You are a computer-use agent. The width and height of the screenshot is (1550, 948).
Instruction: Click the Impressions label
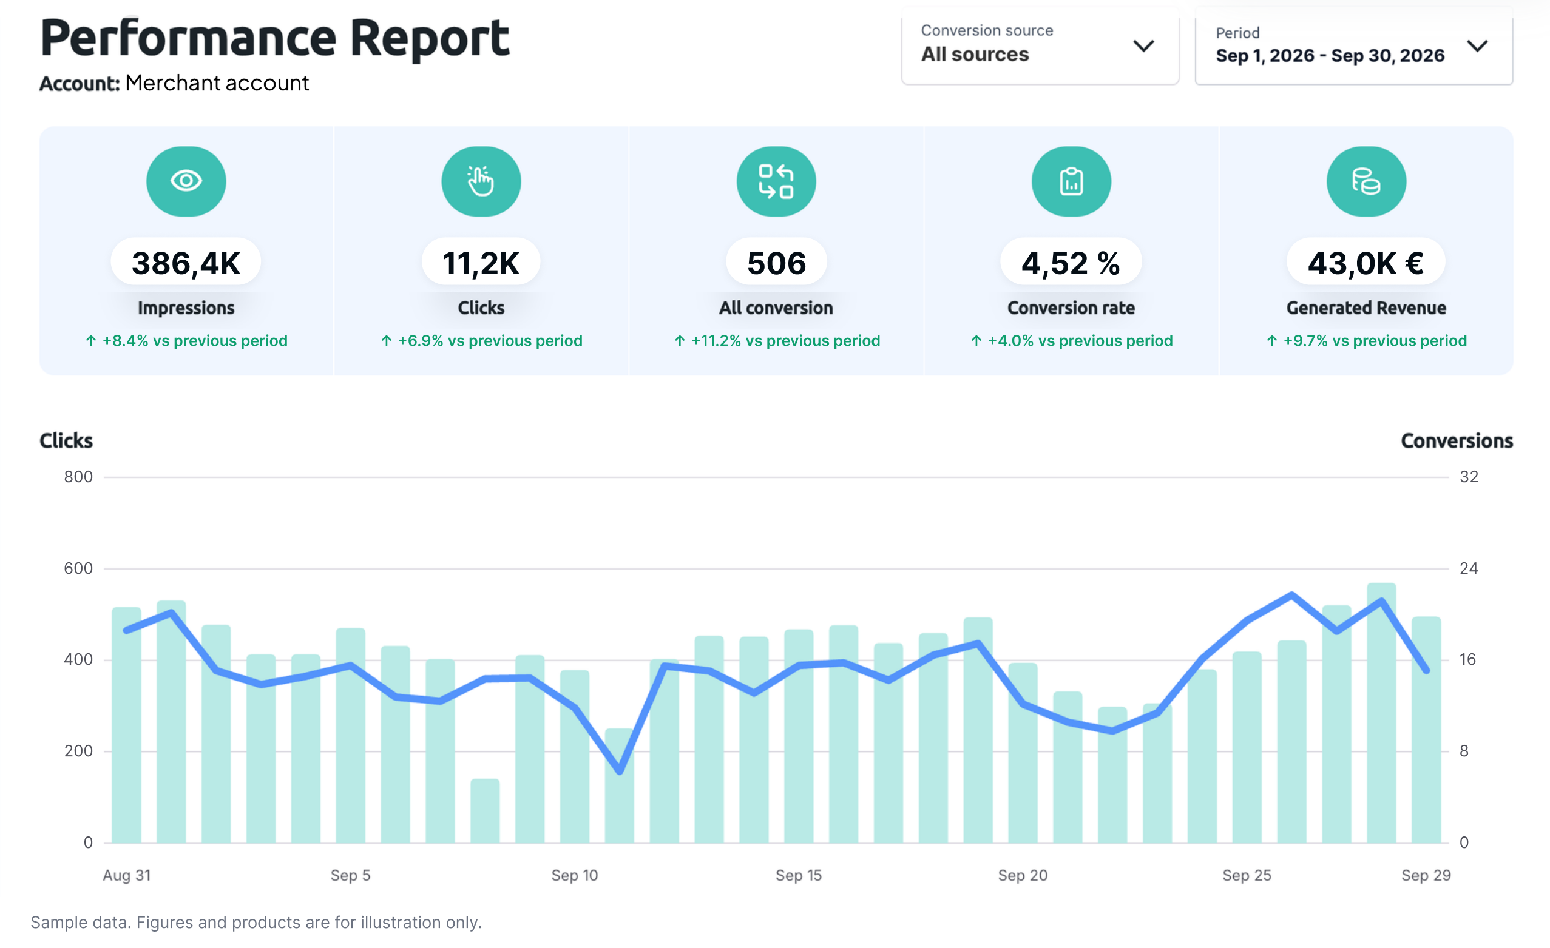click(x=186, y=308)
